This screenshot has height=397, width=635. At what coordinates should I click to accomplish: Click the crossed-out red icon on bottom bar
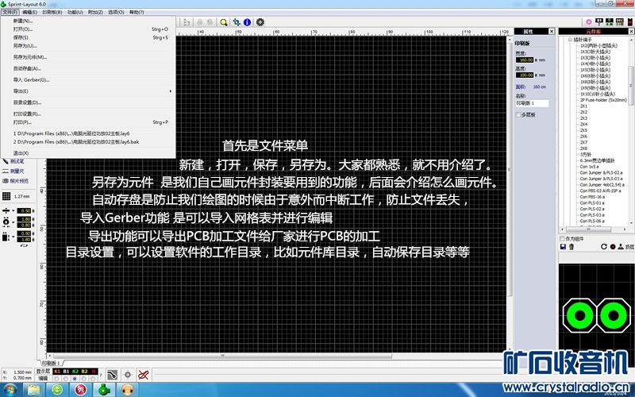point(143,375)
